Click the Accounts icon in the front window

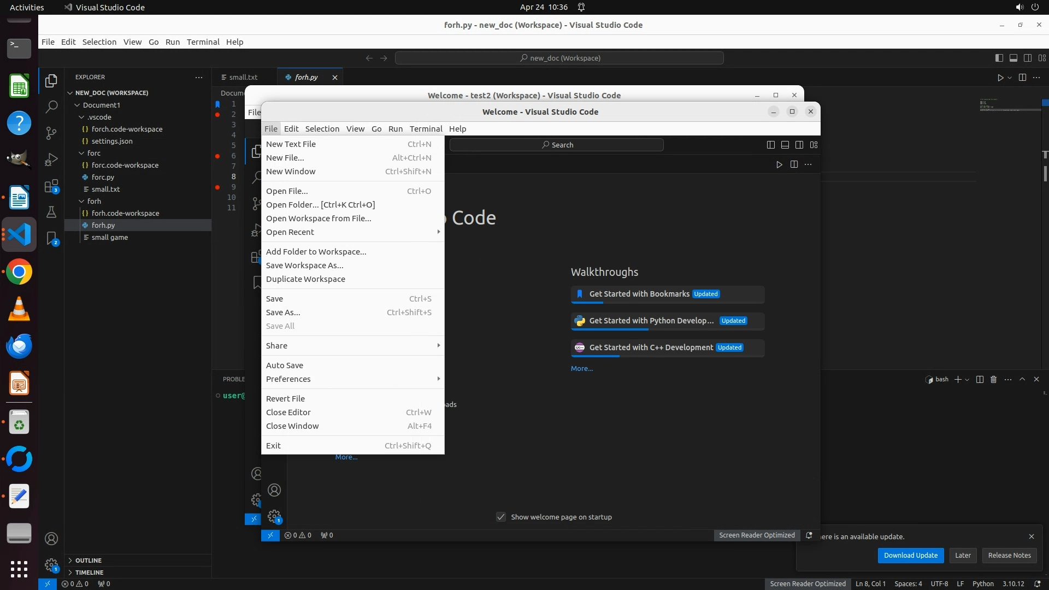[x=274, y=490]
